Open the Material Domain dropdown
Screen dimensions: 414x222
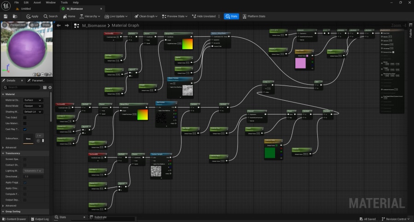pos(33,100)
